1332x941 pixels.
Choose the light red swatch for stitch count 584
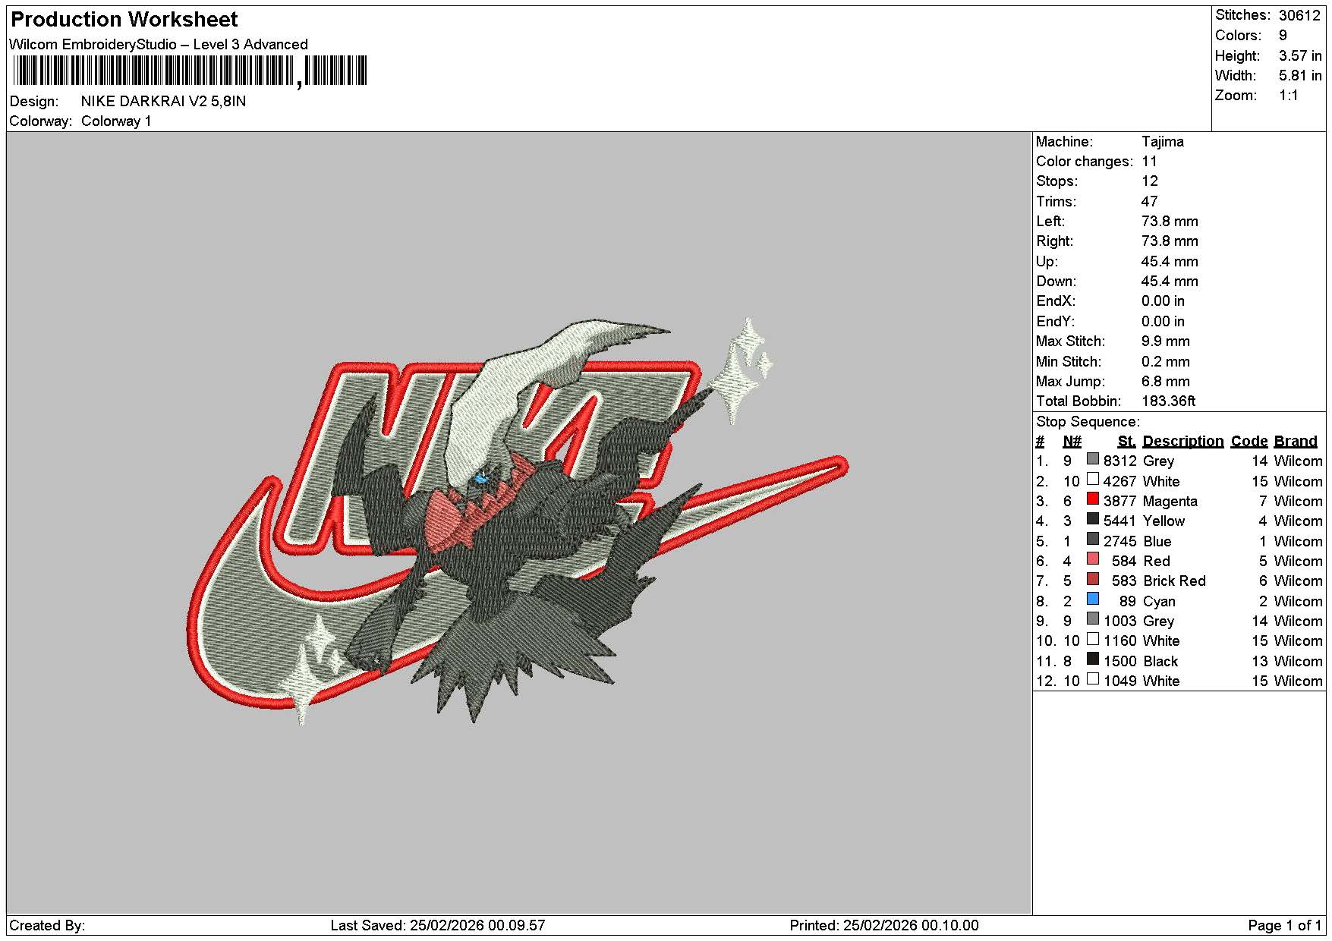click(x=1093, y=559)
